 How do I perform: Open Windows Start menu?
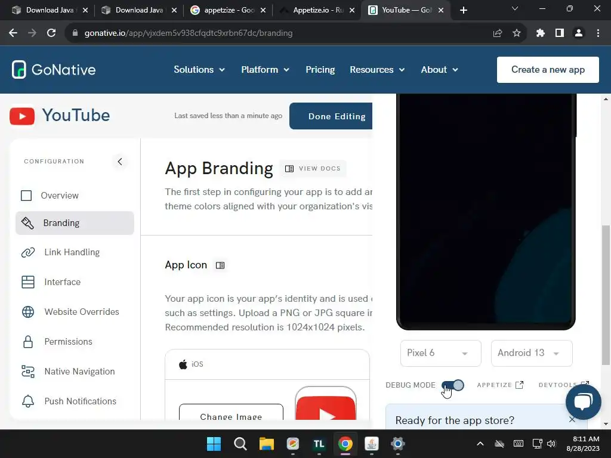214,444
